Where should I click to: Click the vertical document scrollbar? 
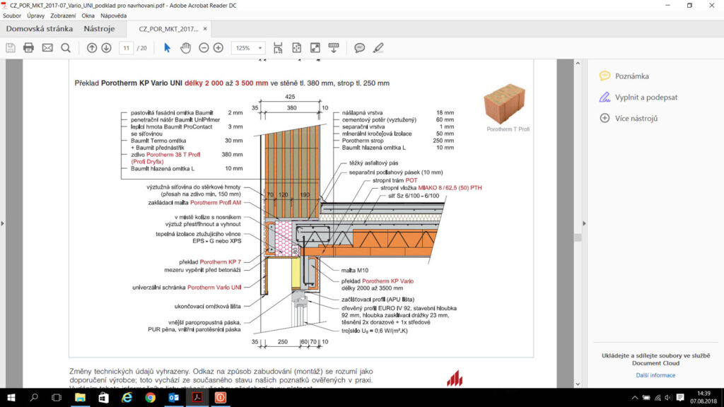578,237
